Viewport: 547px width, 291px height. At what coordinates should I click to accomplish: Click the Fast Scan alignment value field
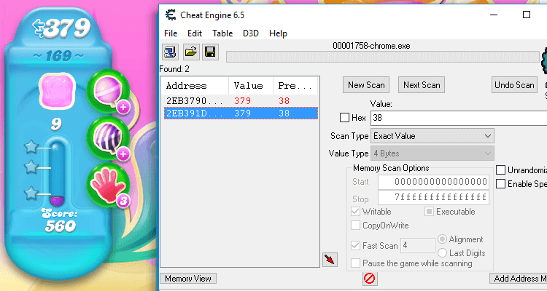pyautogui.click(x=418, y=245)
